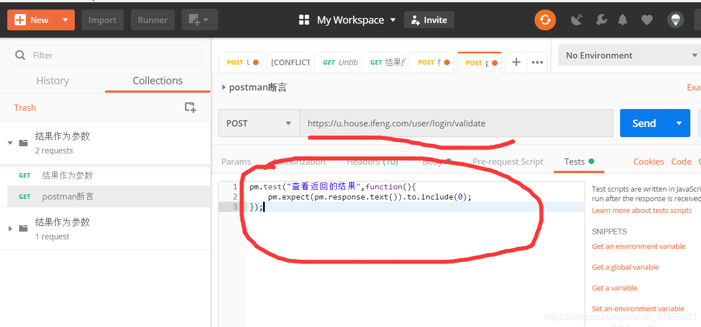This screenshot has width=701, height=327.
Task: Switch to the Tests tab
Action: tap(579, 162)
